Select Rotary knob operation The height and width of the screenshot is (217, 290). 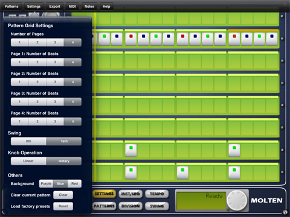(64, 161)
